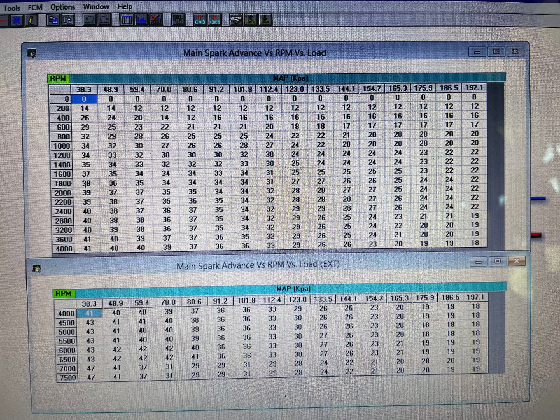Click the red down-arrow download icon
Image resolution: width=560 pixels, height=420 pixels.
pos(215,20)
